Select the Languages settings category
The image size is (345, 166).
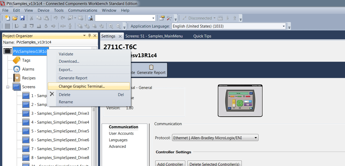pos(118,140)
